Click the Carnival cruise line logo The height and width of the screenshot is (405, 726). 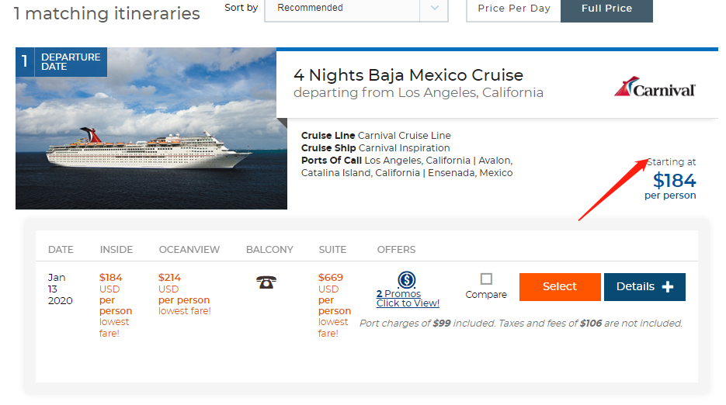(x=655, y=87)
